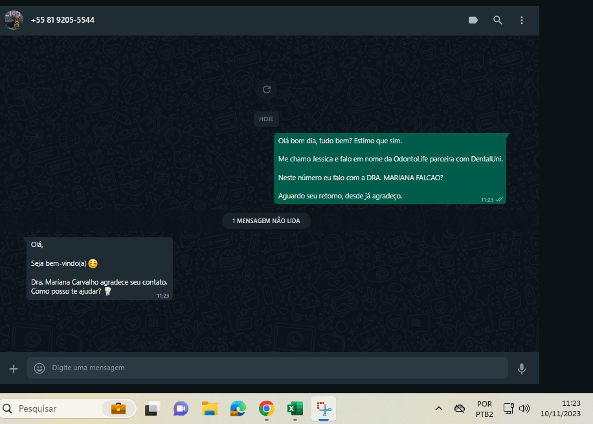
Task: Switch to Excel in the taskbar
Action: [x=295, y=408]
